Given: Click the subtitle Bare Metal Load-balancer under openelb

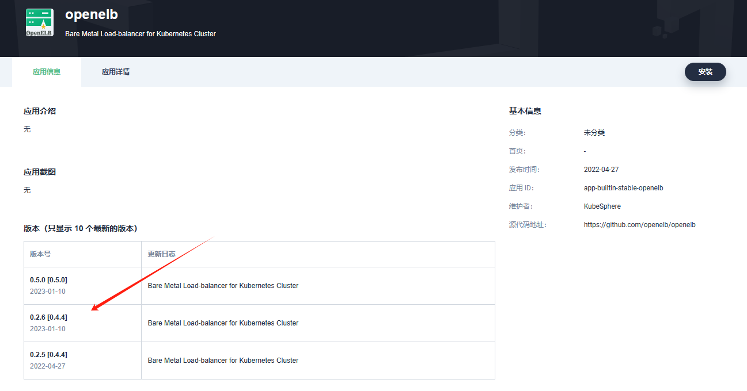Looking at the screenshot, I should pyautogui.click(x=141, y=34).
